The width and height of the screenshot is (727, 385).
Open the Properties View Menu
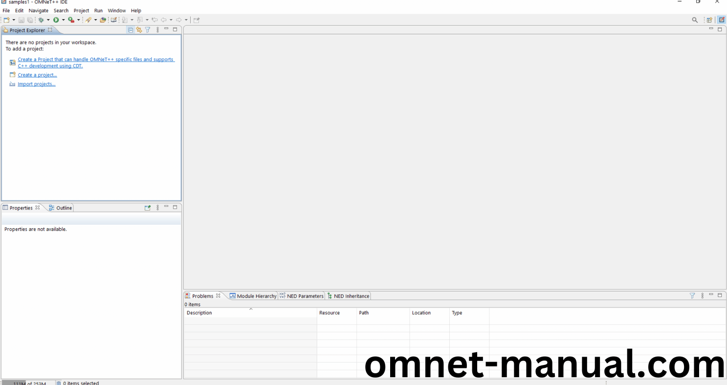click(x=157, y=208)
